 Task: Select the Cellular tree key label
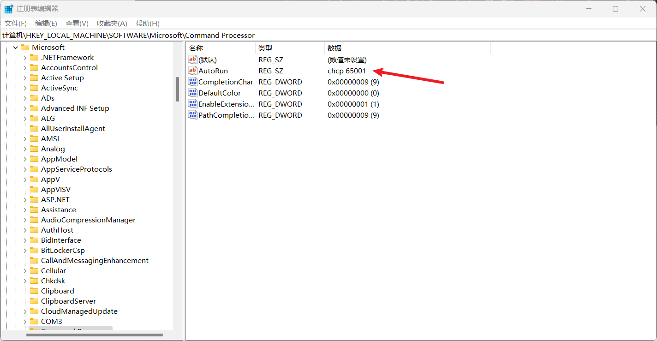(x=54, y=271)
